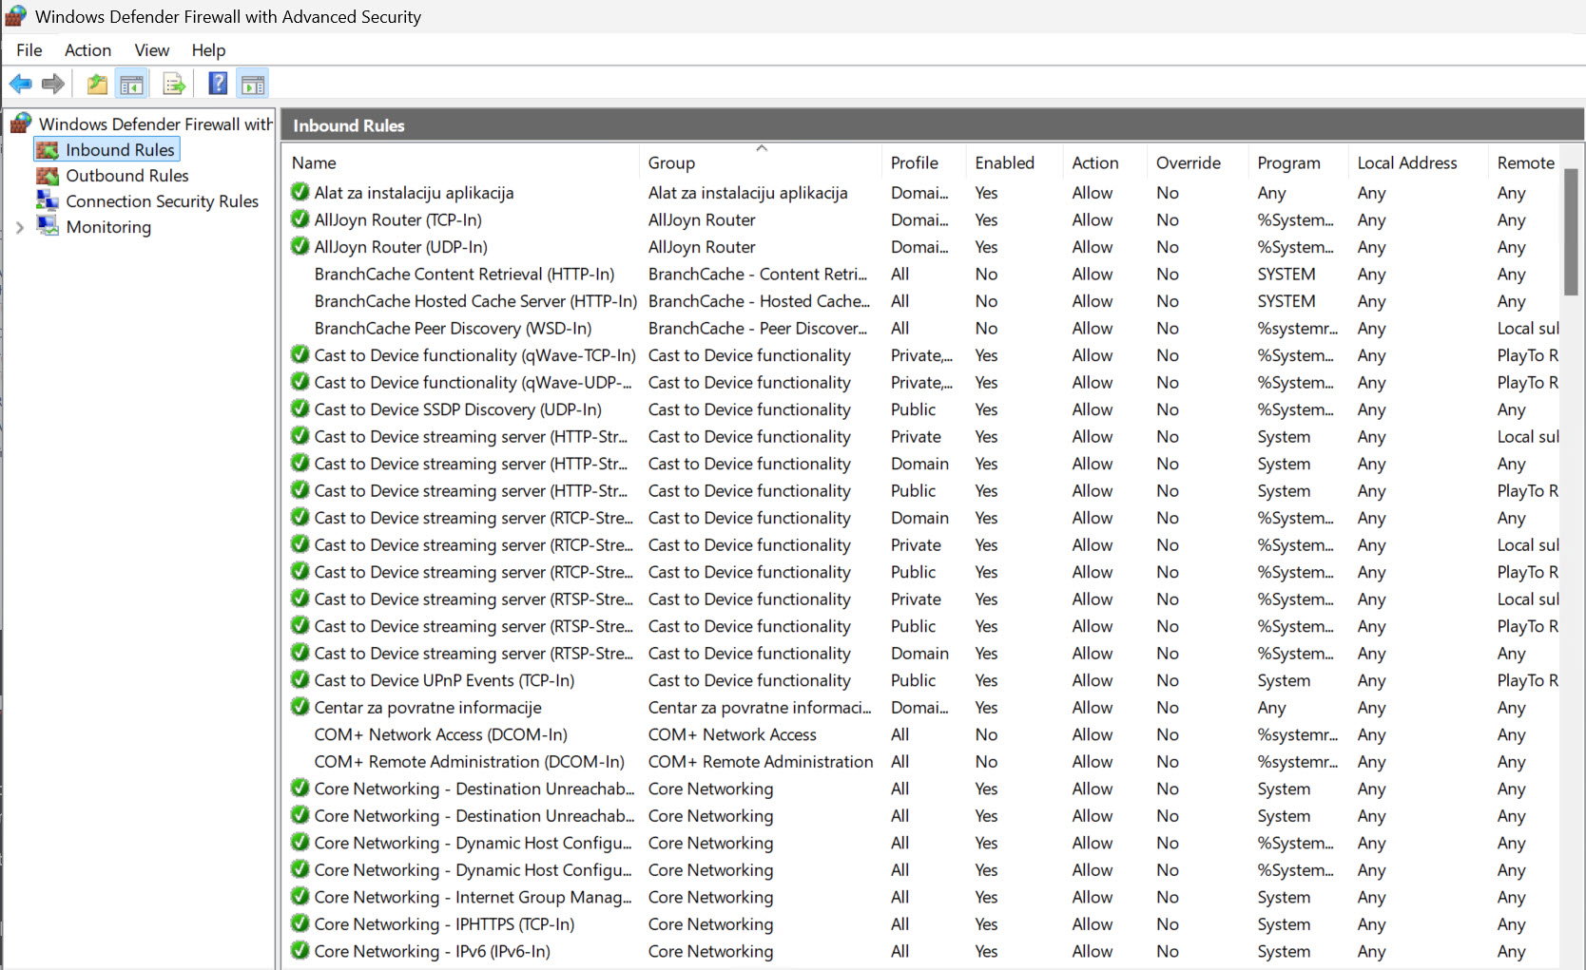Open the Help question mark icon
This screenshot has height=970, width=1586.
[x=218, y=84]
